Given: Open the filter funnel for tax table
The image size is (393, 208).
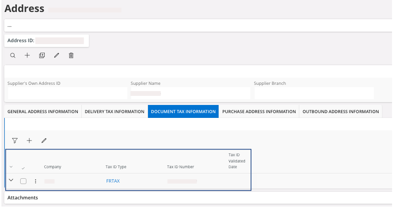Looking at the screenshot, I should (15, 140).
